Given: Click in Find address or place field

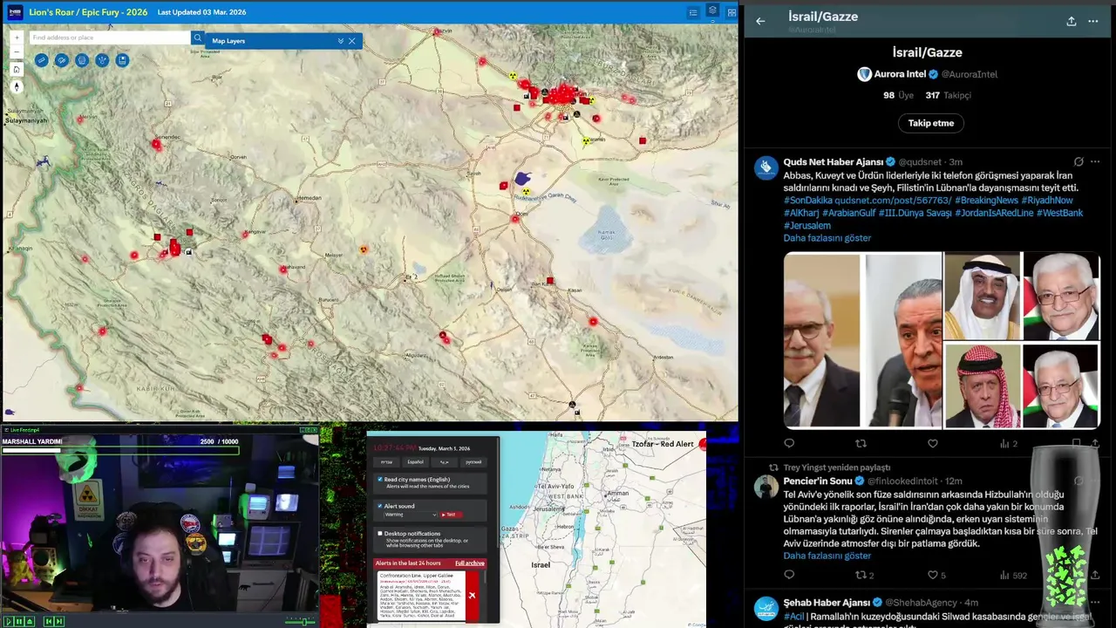Looking at the screenshot, I should [110, 38].
